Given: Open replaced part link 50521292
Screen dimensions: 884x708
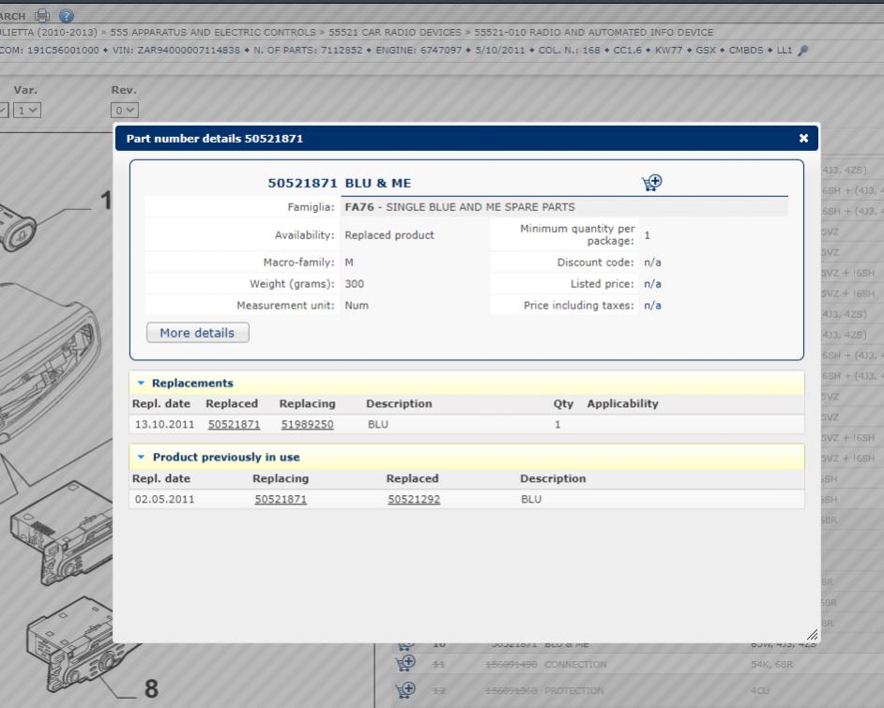Looking at the screenshot, I should pos(414,499).
